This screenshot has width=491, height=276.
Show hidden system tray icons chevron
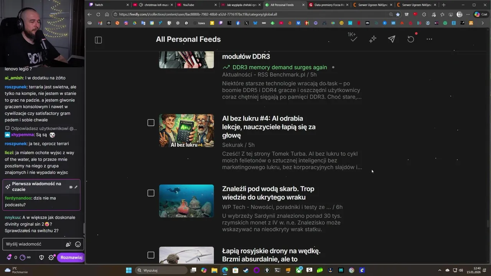(440, 270)
